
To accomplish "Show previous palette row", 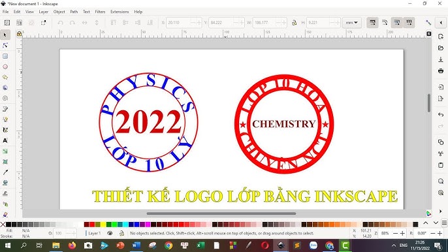I will 425,223.
